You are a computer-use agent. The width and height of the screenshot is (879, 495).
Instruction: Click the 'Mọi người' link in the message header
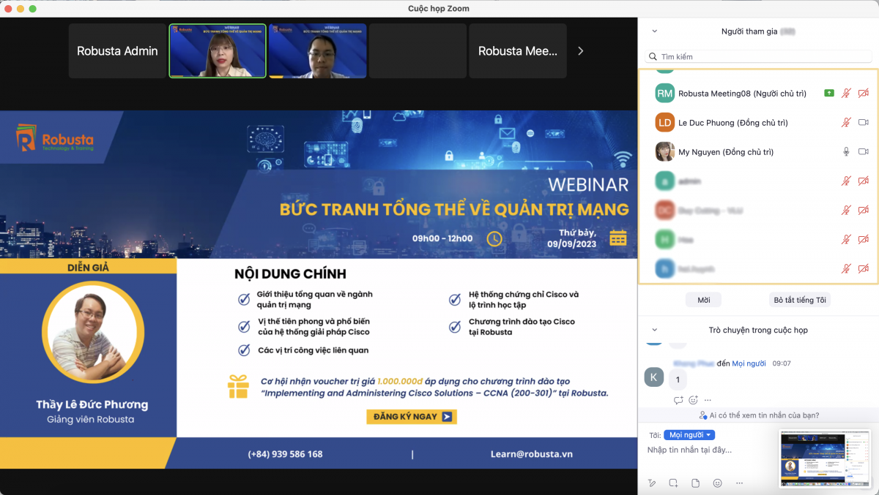pos(749,363)
